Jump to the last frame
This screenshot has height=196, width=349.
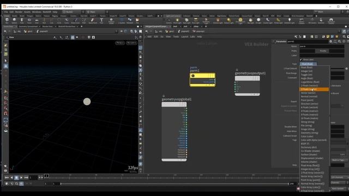(x=26, y=177)
